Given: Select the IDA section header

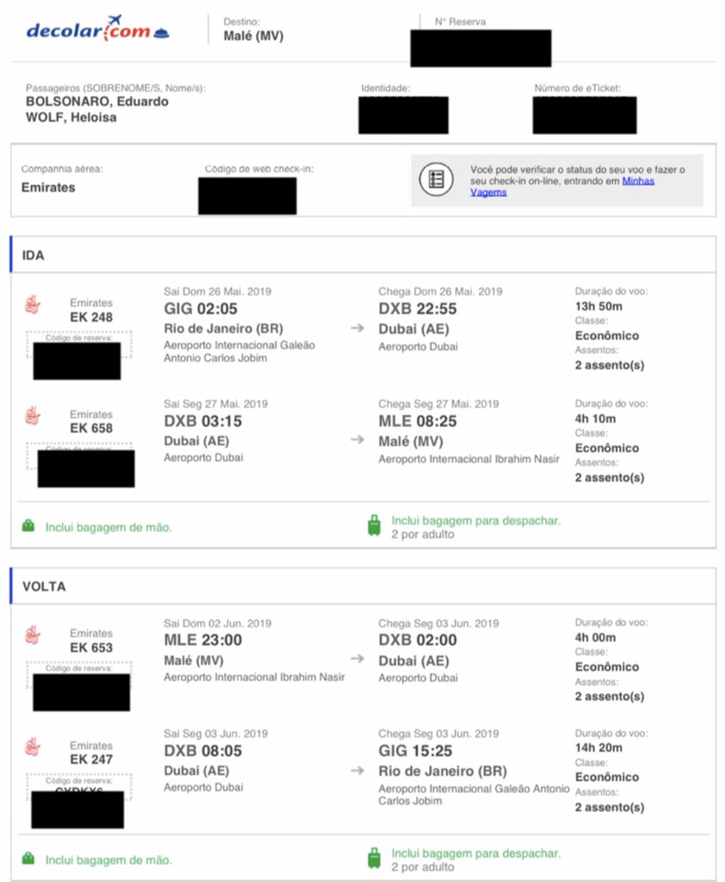Looking at the screenshot, I should [363, 255].
